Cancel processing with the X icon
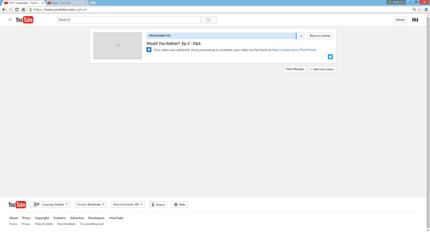Viewport: 430px width, 232px height. (x=301, y=36)
